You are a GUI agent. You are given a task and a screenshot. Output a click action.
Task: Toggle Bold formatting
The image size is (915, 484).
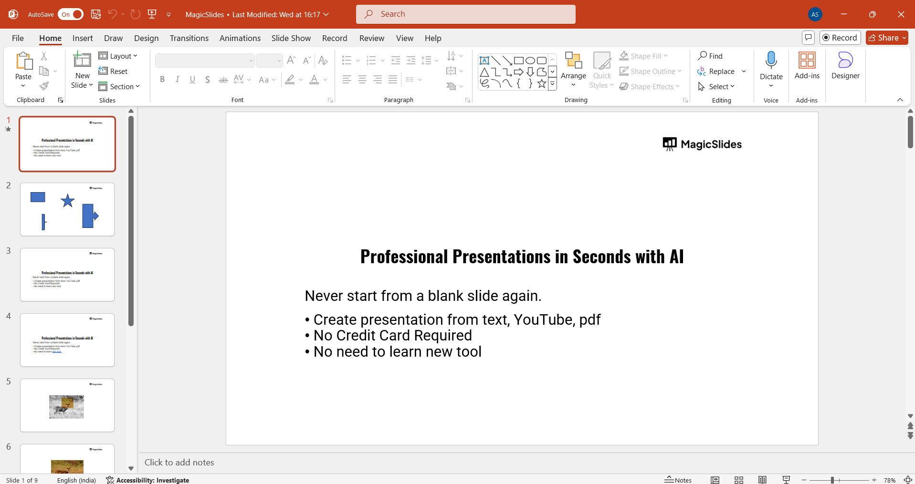[x=162, y=80]
